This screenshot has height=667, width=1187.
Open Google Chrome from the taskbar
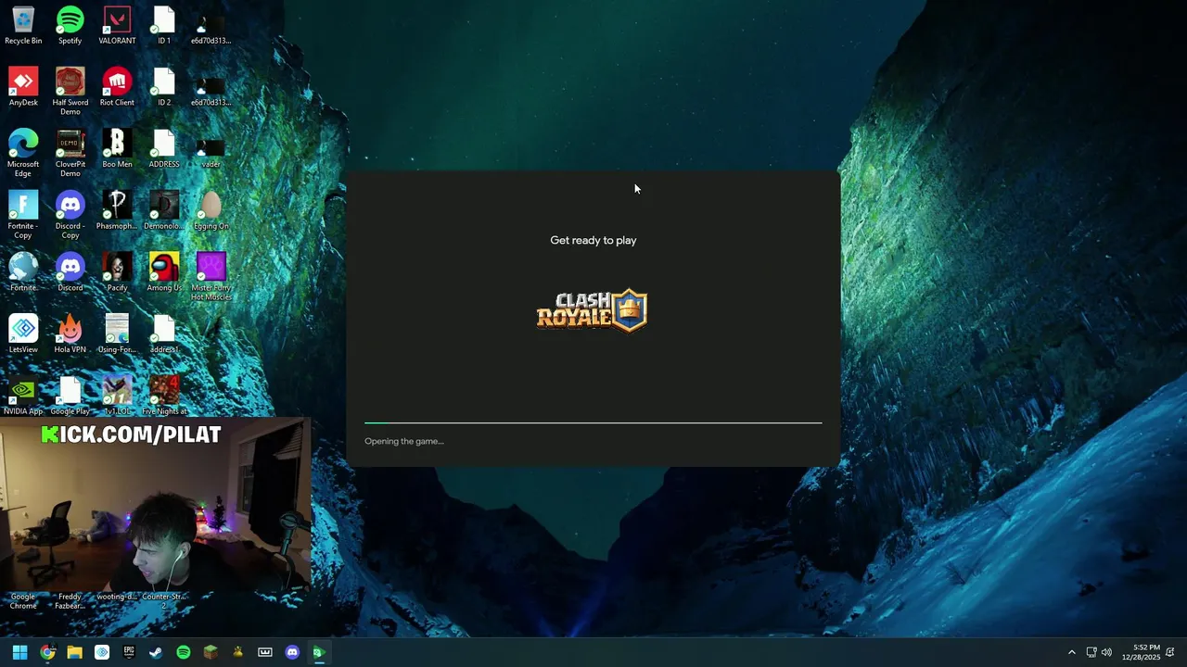pyautogui.click(x=47, y=652)
